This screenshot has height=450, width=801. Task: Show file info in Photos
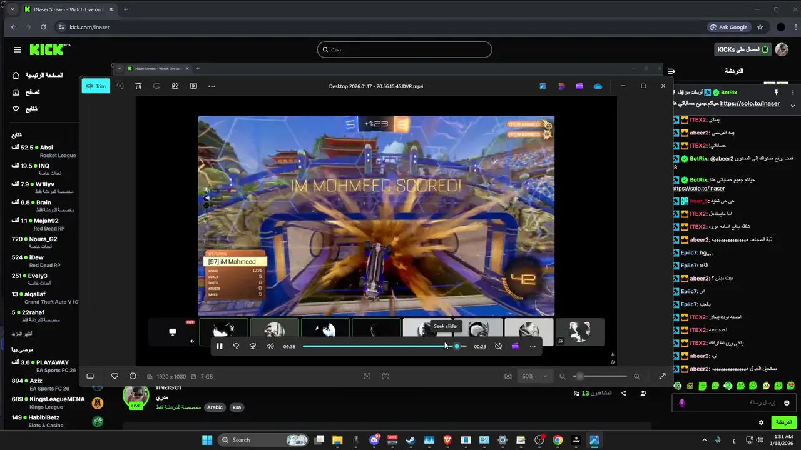(x=133, y=376)
